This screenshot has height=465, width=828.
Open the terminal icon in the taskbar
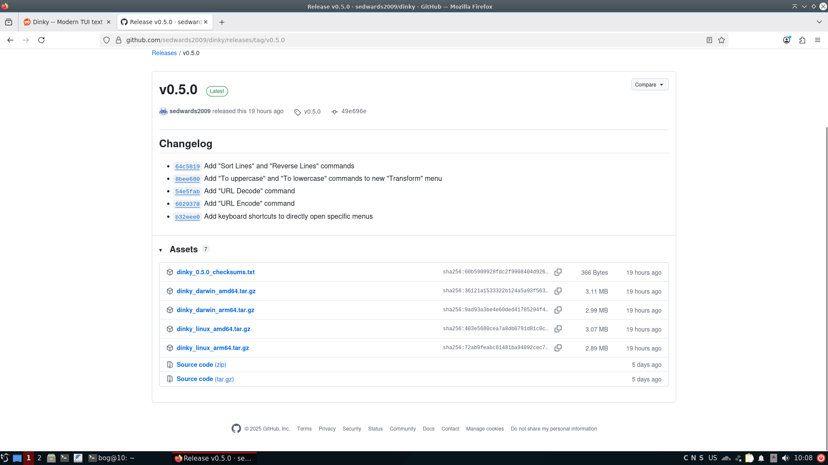point(65,458)
